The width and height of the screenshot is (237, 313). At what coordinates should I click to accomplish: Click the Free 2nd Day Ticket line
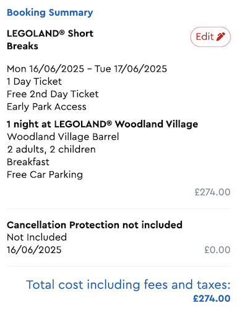(53, 94)
